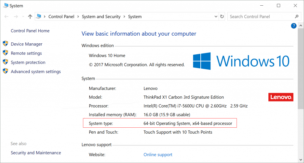Select System and Security breadcrumb
This screenshot has width=304, height=163.
click(101, 17)
